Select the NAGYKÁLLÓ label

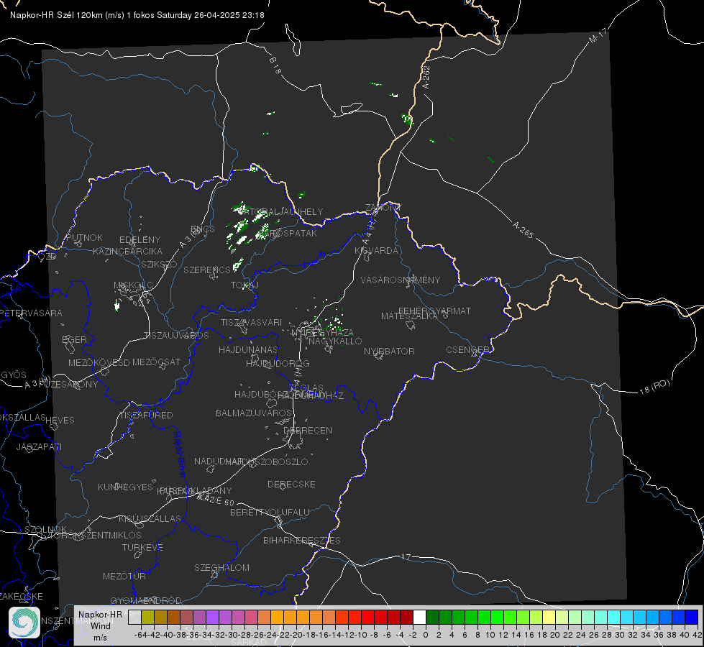point(335,341)
